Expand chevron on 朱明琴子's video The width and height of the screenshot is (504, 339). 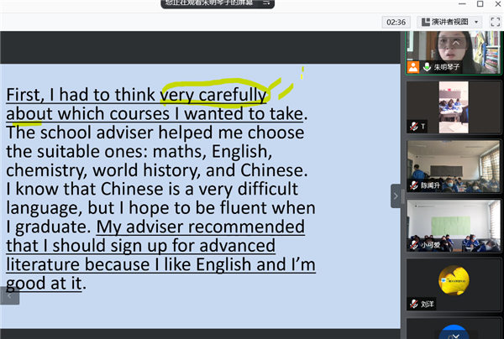(x=456, y=42)
